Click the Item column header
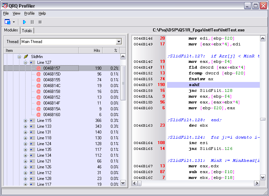269x196 pixels. 41,50
